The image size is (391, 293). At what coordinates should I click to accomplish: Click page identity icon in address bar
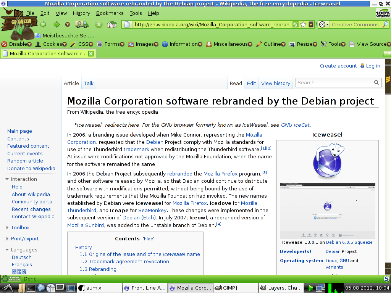tap(127, 24)
